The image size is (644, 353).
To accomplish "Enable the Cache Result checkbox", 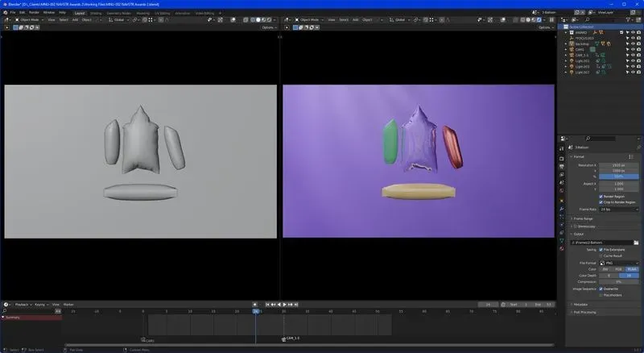I will click(x=601, y=255).
